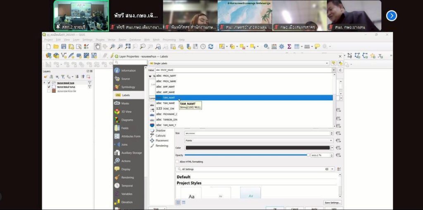Image resolution: width=423 pixels, height=210 pixels.
Task: Click the Refresh map icon
Action: (211, 47)
